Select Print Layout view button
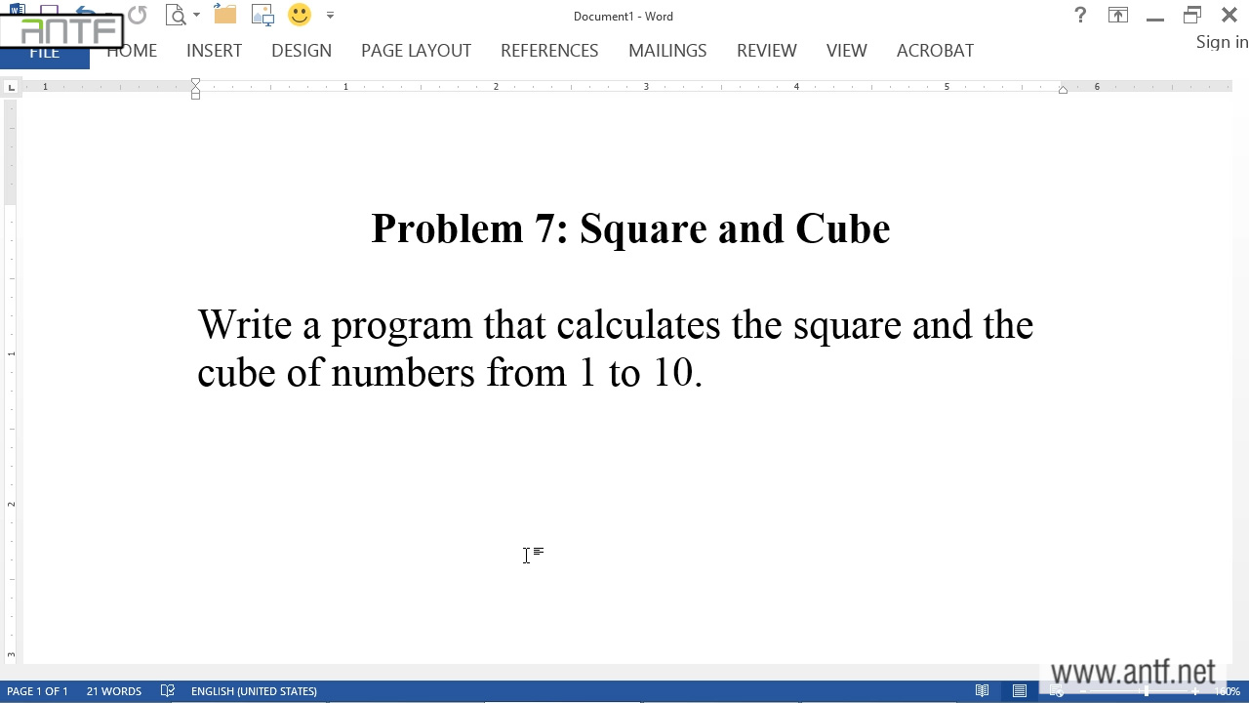This screenshot has height=703, width=1249. click(x=1020, y=691)
